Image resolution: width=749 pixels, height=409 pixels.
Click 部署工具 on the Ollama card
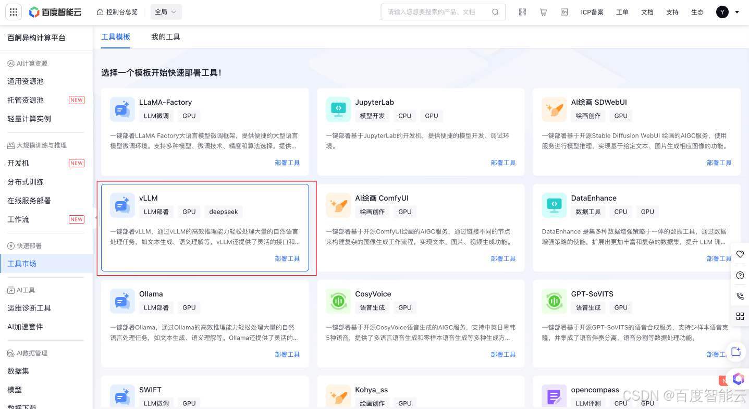287,354
